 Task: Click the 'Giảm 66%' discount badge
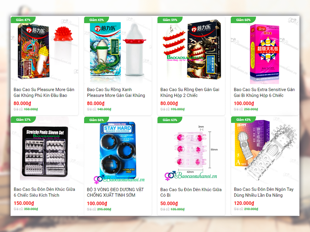(96, 120)
